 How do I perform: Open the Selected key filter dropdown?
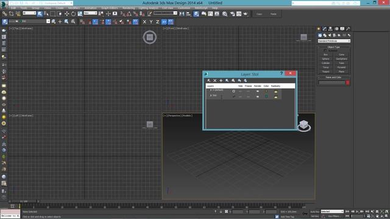332,212
